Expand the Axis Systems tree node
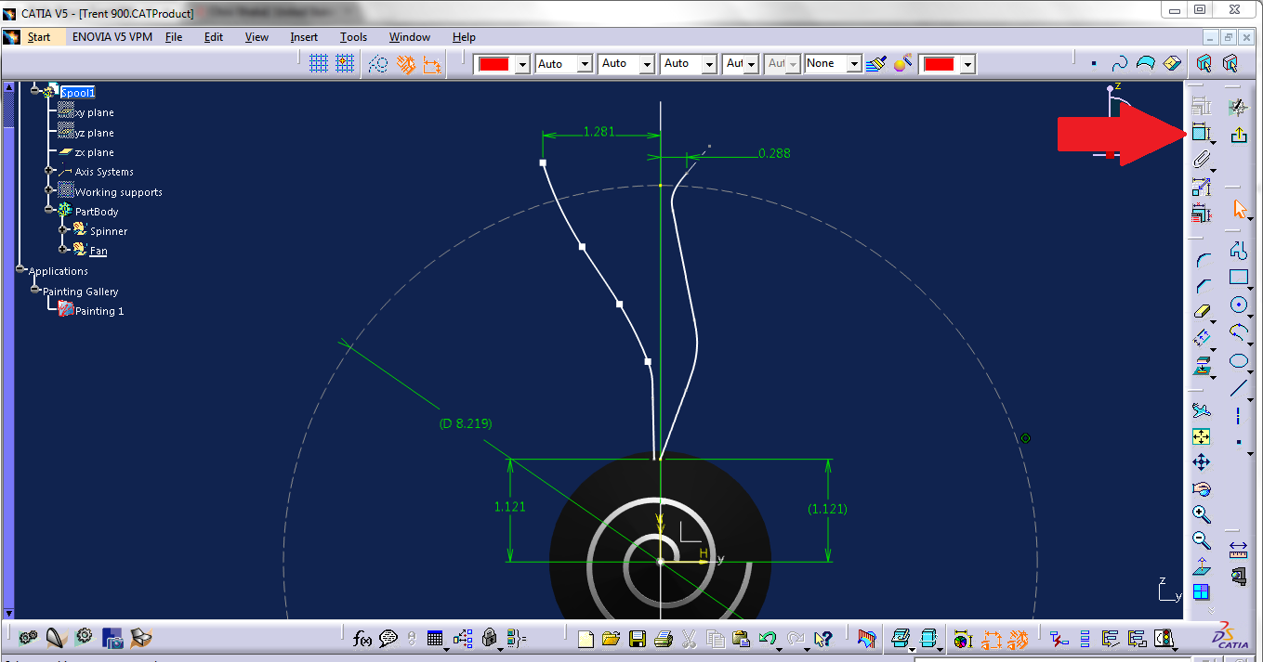This screenshot has width=1263, height=662. click(x=49, y=172)
